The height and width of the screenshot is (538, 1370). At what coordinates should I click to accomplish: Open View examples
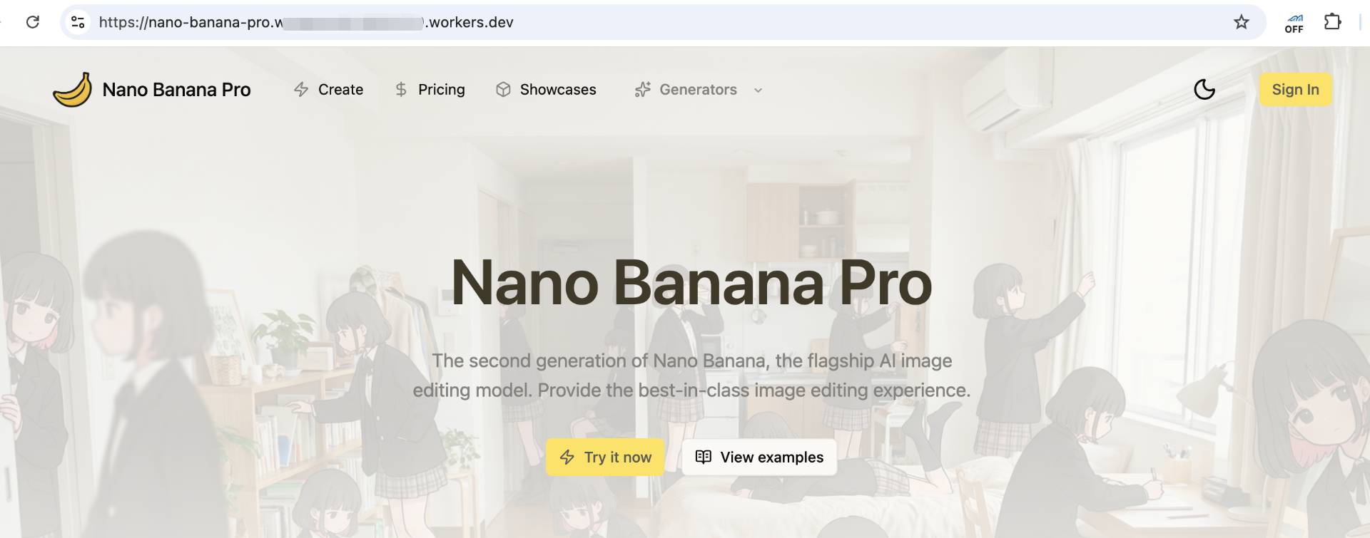coord(759,457)
